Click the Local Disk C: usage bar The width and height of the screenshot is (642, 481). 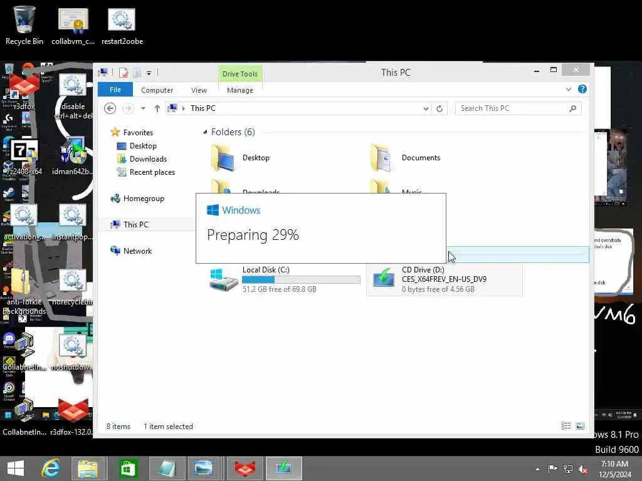pos(301,280)
